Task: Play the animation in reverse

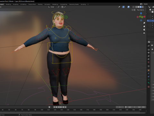Action: click(x=59, y=107)
